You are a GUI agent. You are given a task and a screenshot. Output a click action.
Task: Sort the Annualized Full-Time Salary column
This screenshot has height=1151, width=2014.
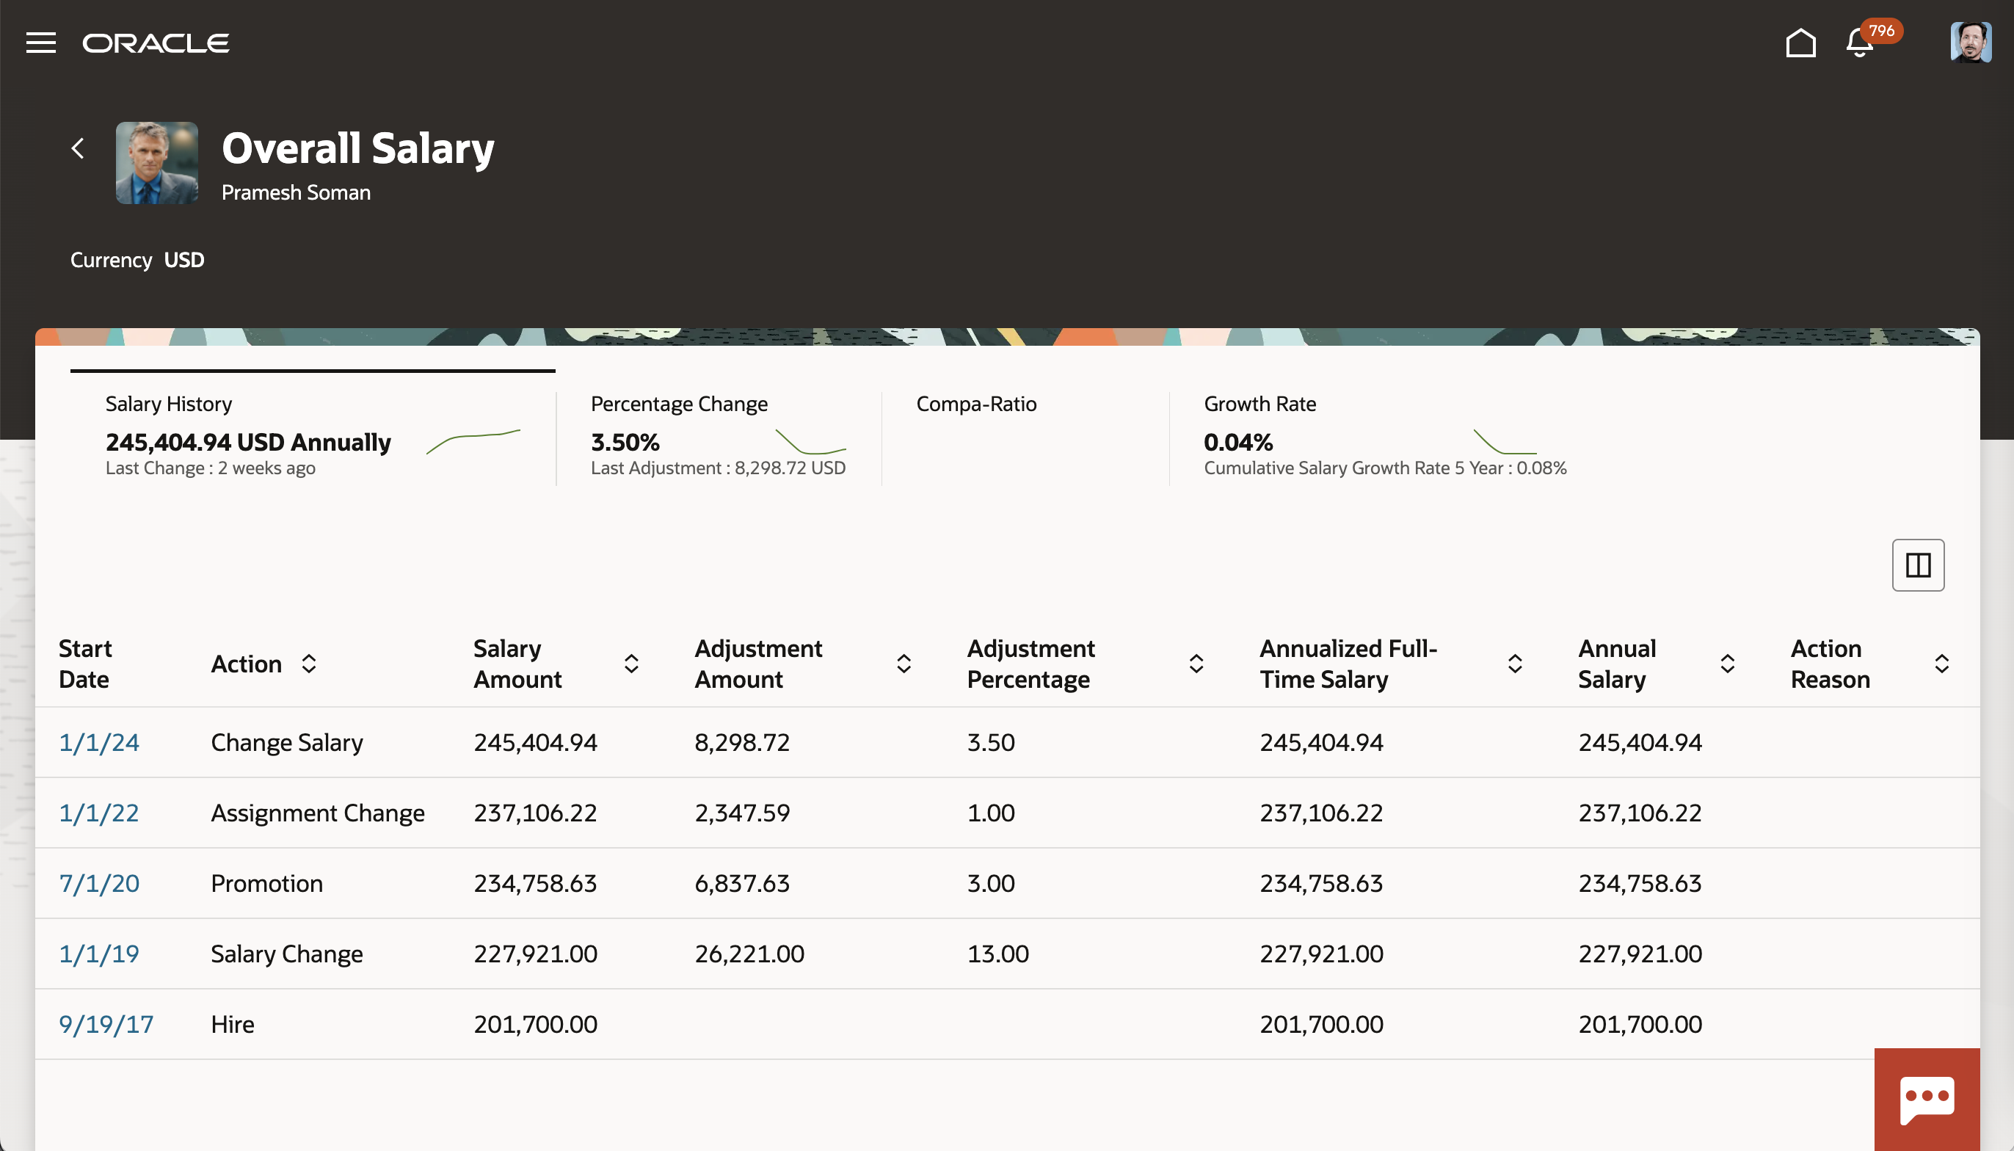click(1514, 664)
